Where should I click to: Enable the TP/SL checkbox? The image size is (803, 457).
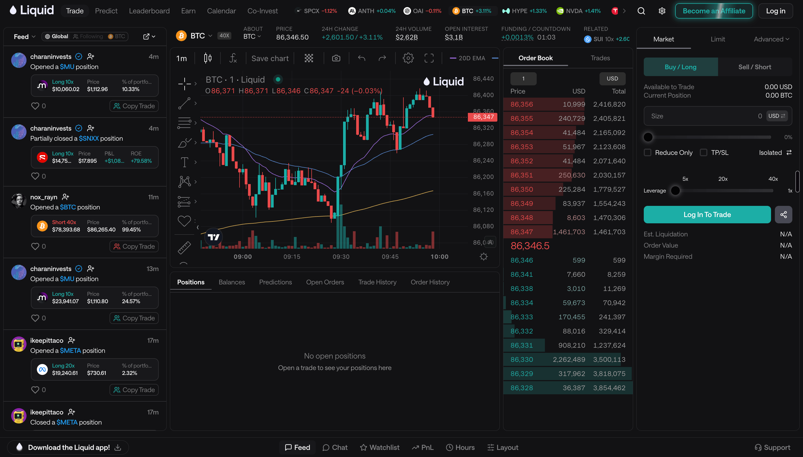pyautogui.click(x=704, y=152)
